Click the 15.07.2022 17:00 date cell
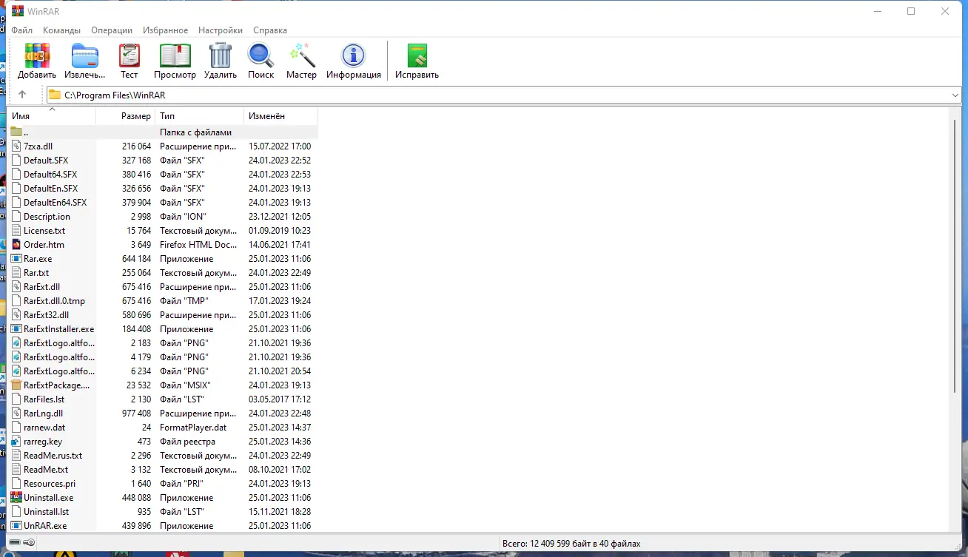The image size is (968, 557). (280, 146)
